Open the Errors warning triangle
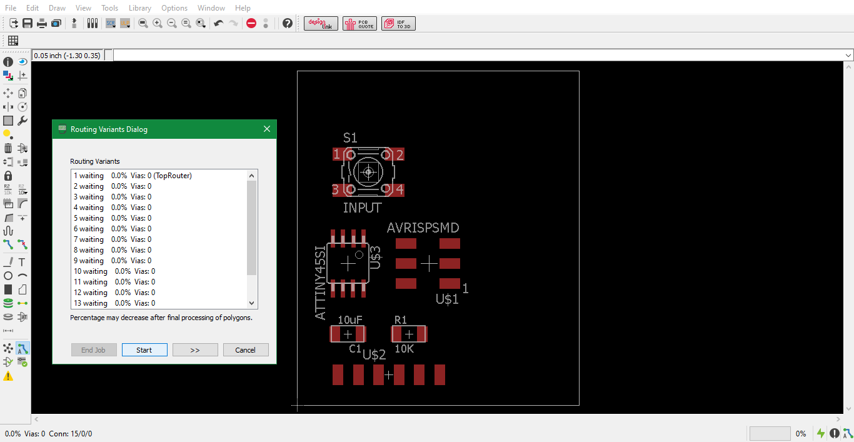854x442 pixels. click(x=8, y=376)
